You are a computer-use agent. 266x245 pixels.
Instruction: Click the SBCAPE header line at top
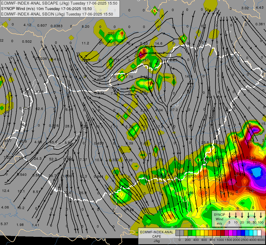click(59, 3)
